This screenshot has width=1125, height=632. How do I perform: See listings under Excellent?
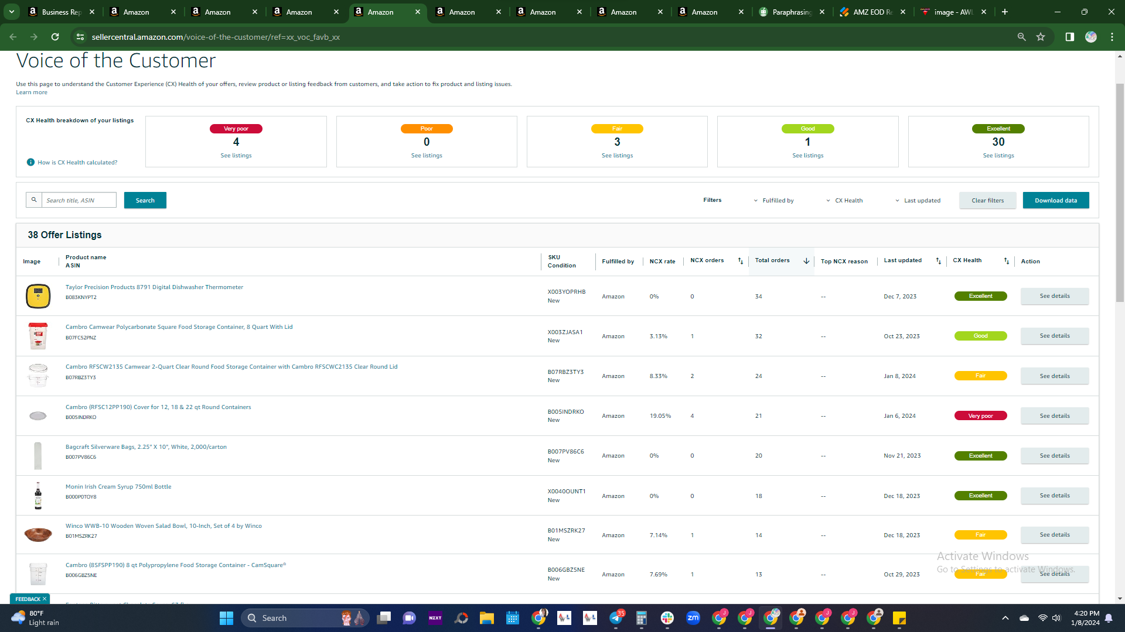coord(998,156)
